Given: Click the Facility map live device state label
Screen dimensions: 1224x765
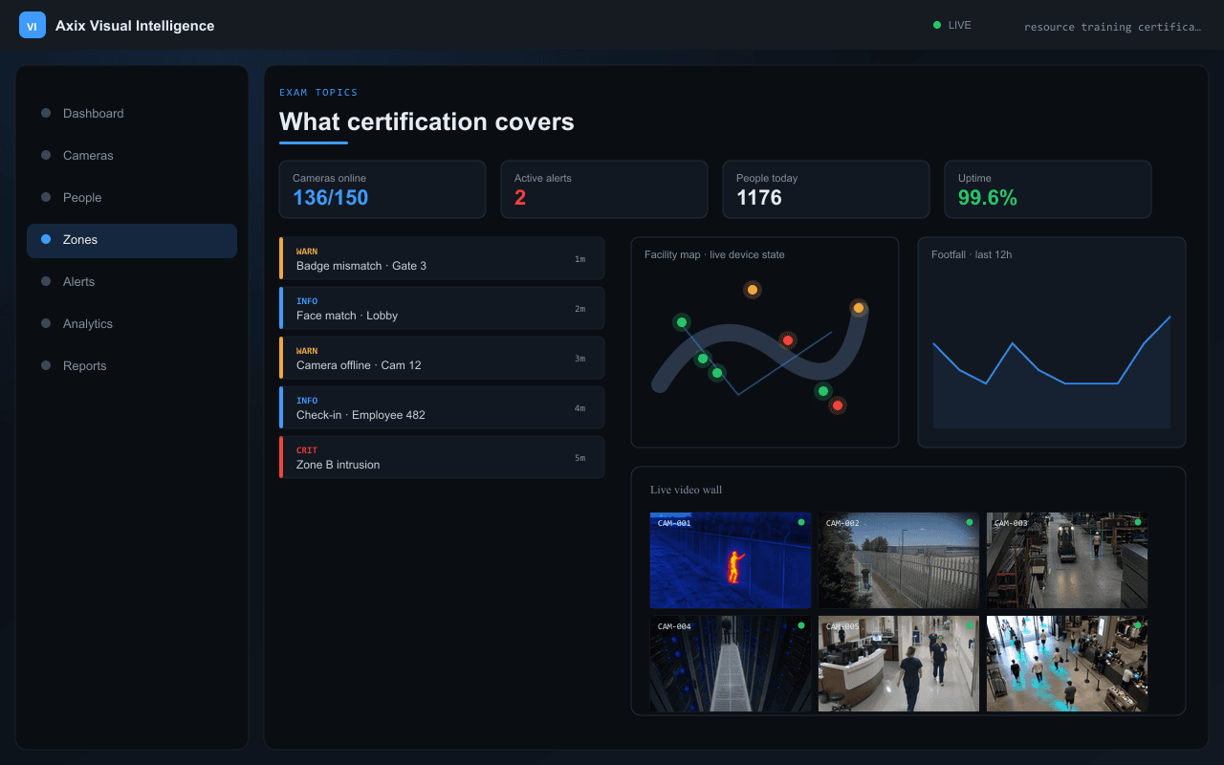Looking at the screenshot, I should coord(714,254).
